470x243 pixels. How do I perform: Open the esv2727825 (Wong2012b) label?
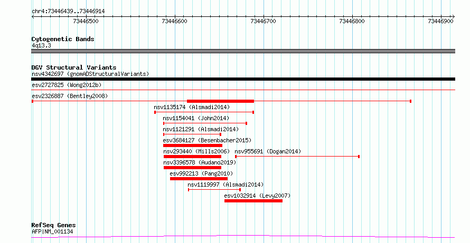(67, 85)
